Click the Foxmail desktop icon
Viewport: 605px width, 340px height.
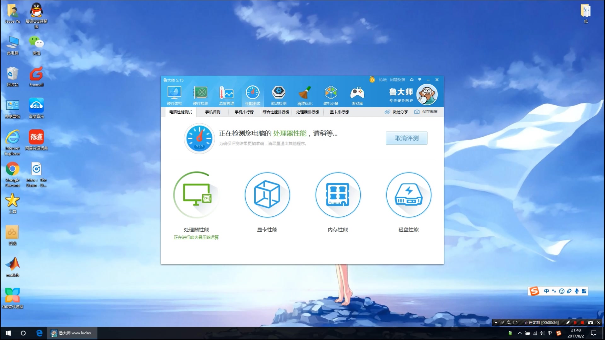click(x=37, y=76)
